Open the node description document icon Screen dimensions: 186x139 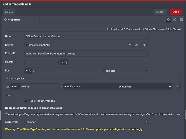175,19
